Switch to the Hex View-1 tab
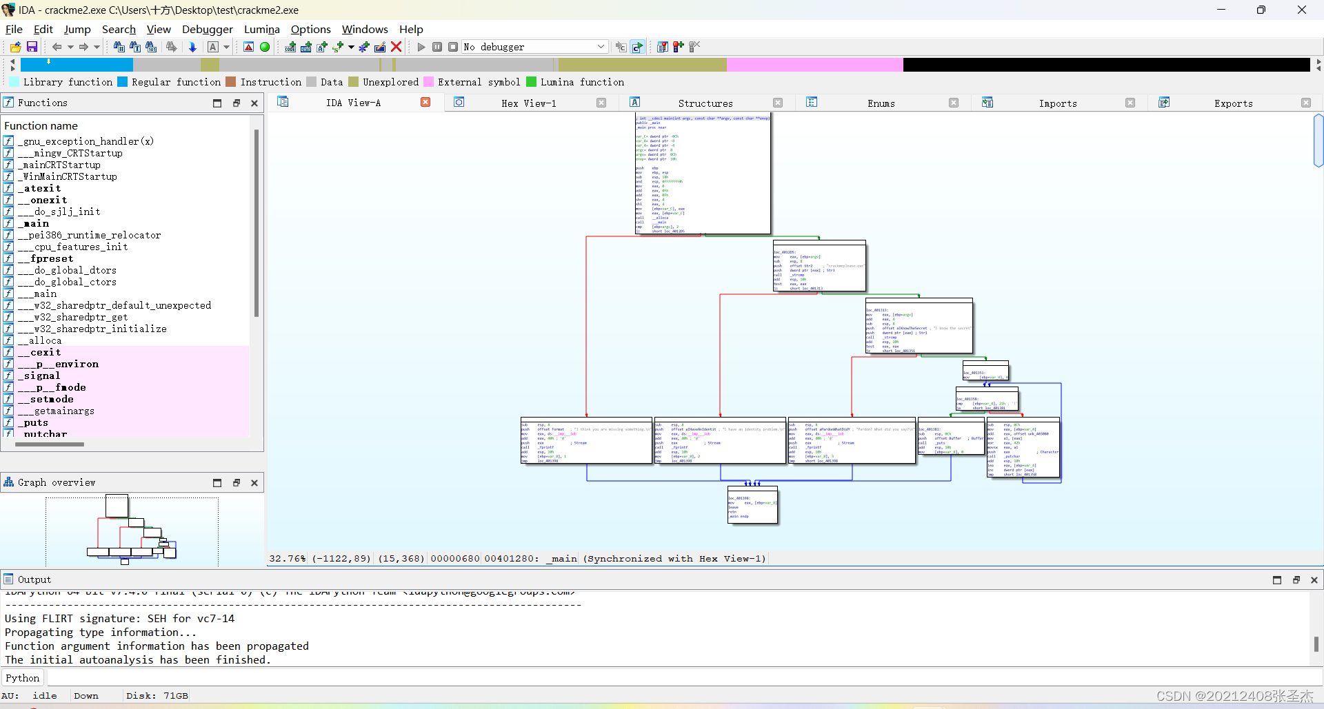The image size is (1324, 709). tap(529, 103)
